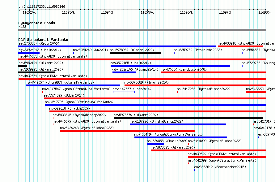
Task: Click nsv4042399 gnomAD variant label
Action: click(222, 160)
